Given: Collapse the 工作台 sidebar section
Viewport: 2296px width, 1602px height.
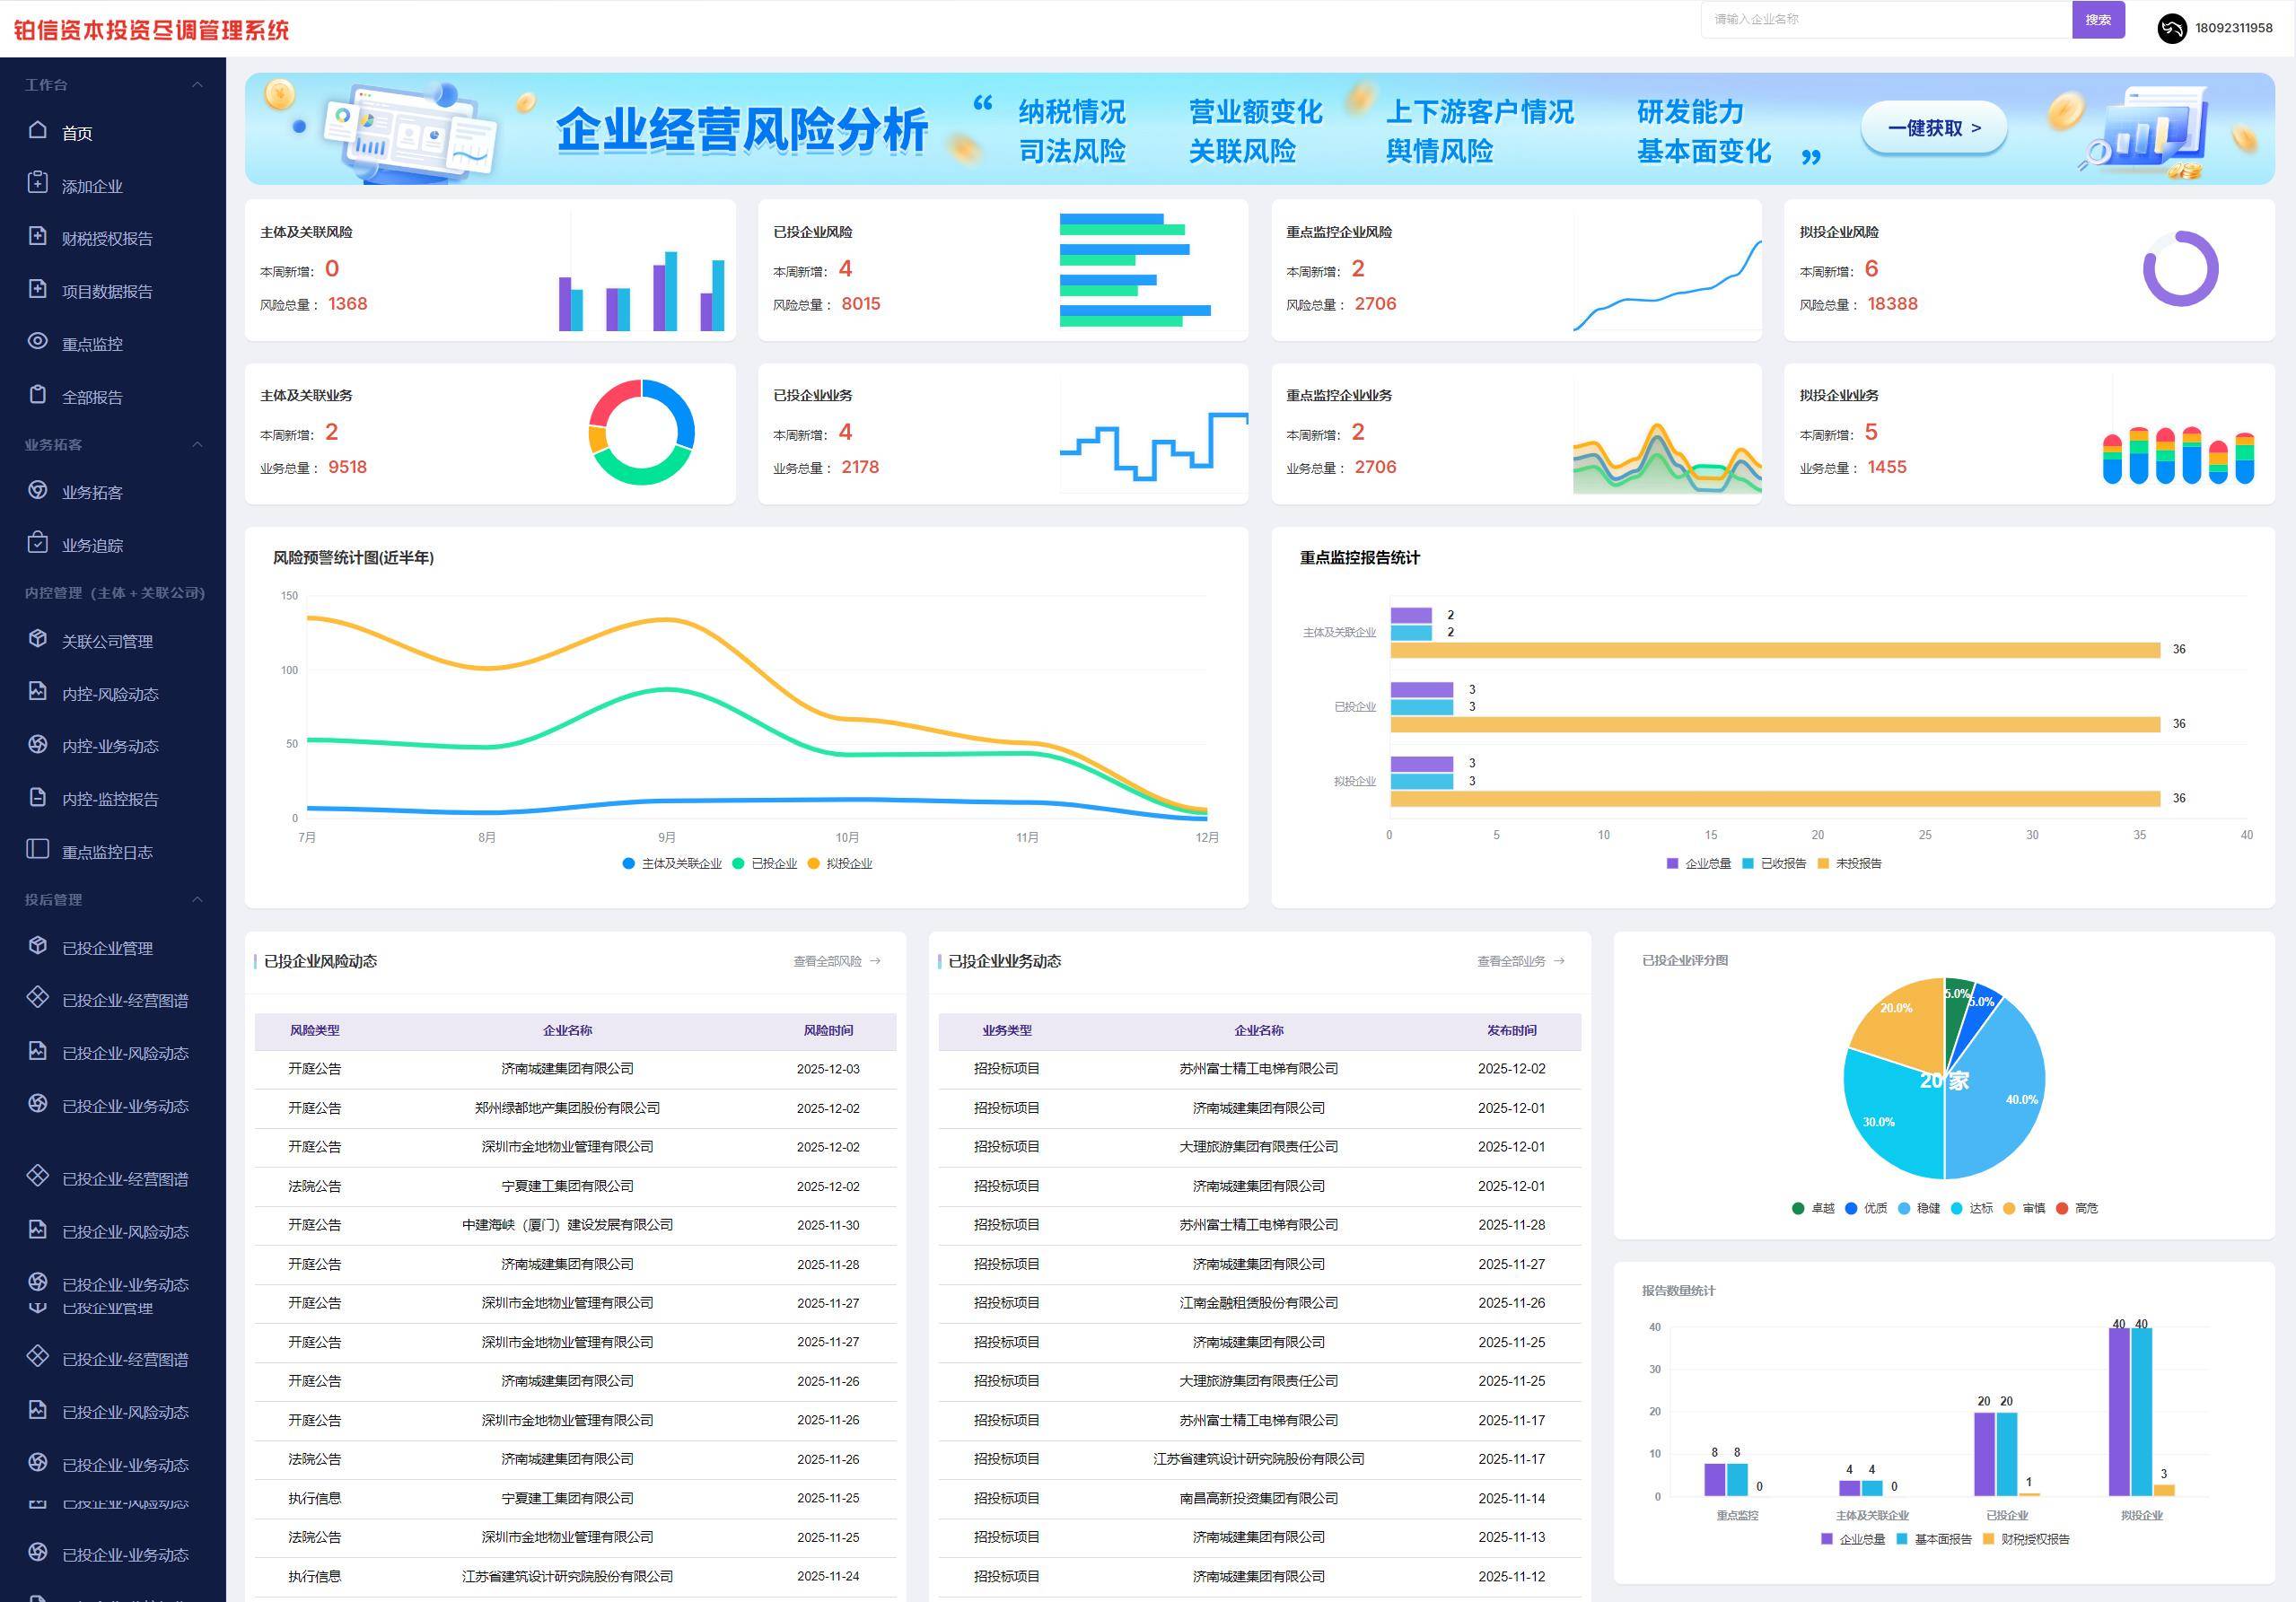Looking at the screenshot, I should 197,85.
